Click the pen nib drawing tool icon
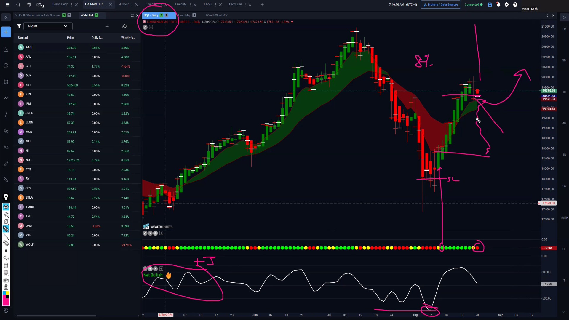 pos(6,197)
